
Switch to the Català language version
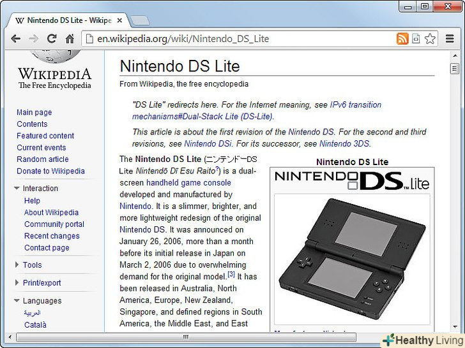tap(35, 325)
